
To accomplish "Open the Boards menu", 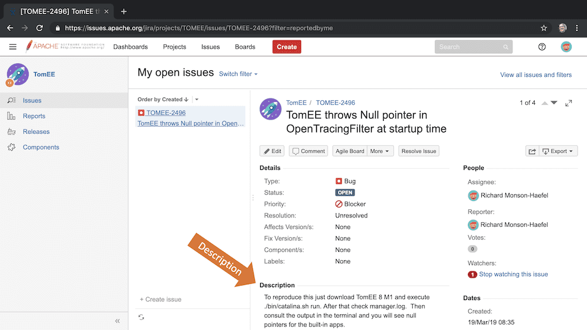I will (x=245, y=47).
